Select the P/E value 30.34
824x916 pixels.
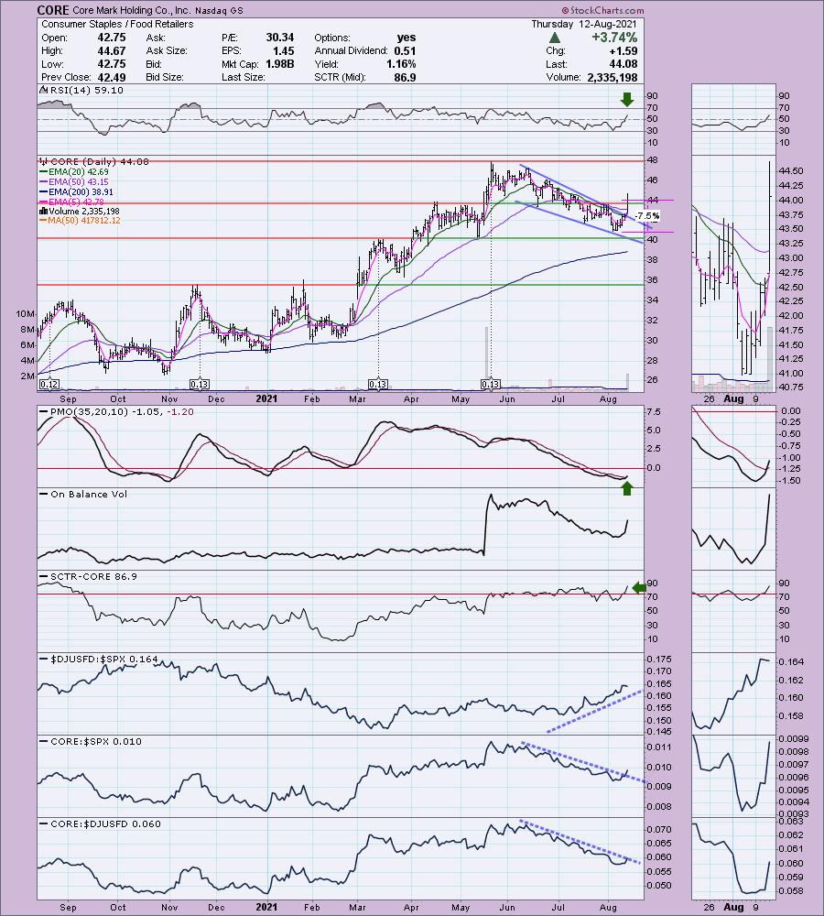pyautogui.click(x=280, y=38)
